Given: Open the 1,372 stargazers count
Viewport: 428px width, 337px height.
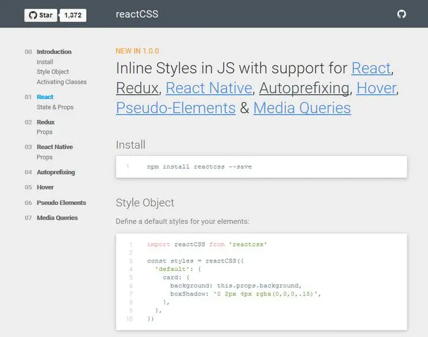Looking at the screenshot, I should tap(73, 15).
